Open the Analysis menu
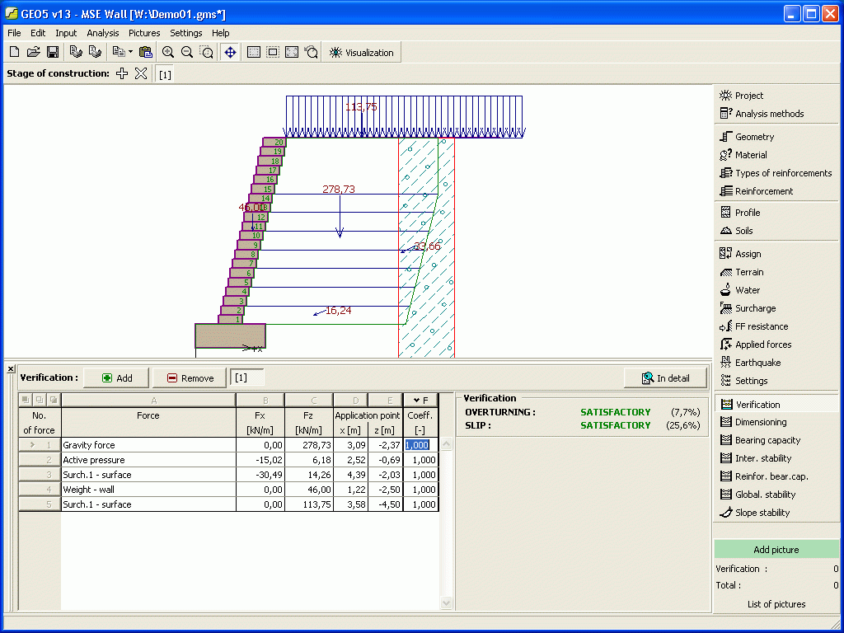Image resolution: width=844 pixels, height=633 pixels. coord(102,33)
